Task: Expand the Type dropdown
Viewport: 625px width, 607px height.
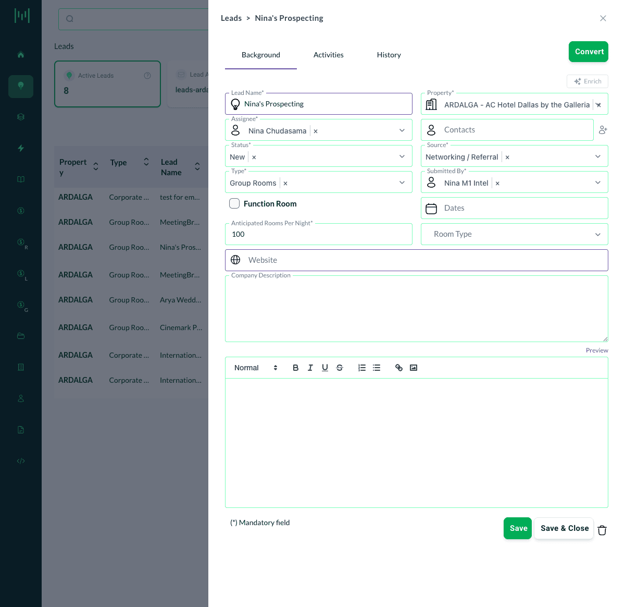Action: (402, 183)
